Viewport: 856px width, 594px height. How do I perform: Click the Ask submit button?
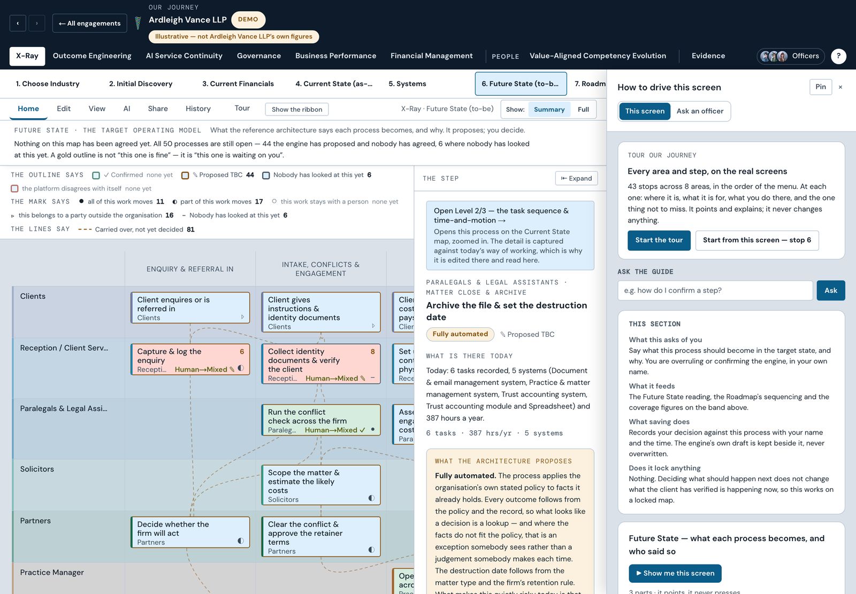point(831,290)
